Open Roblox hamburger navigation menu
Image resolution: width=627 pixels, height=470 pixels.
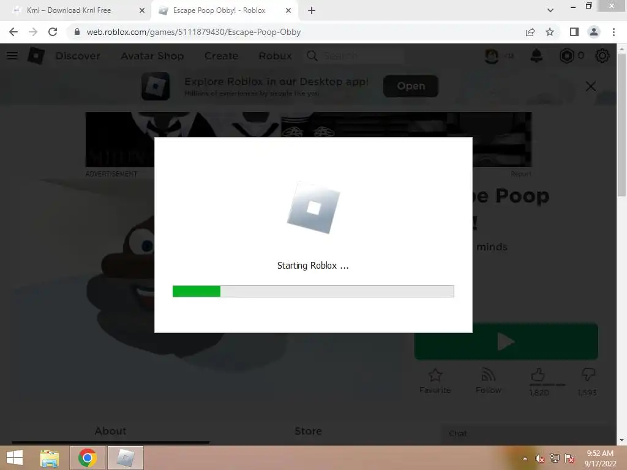pos(12,56)
